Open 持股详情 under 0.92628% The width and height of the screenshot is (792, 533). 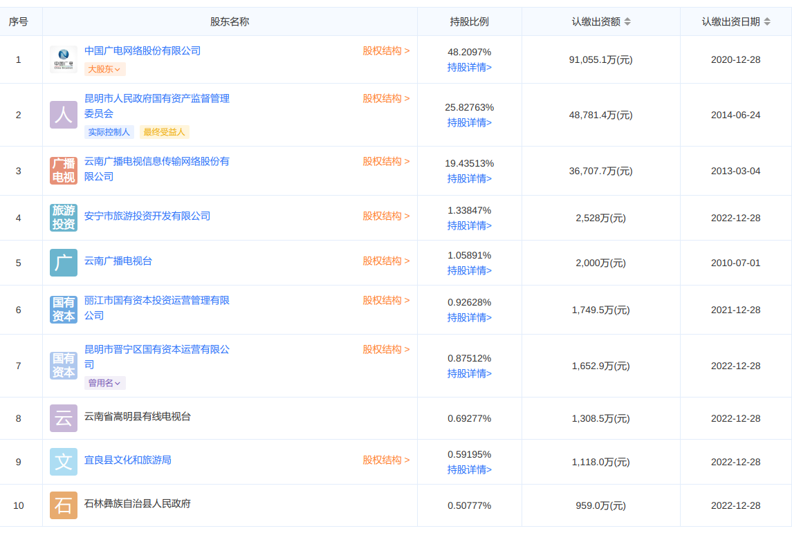pos(469,317)
